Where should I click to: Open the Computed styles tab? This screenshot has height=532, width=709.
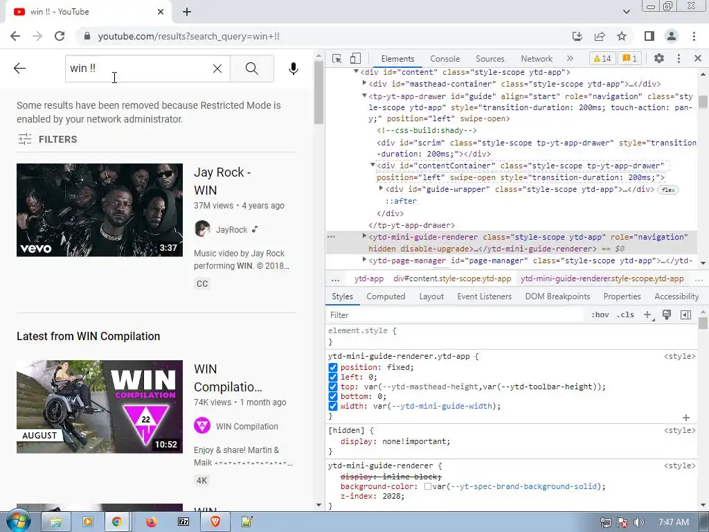(x=386, y=296)
